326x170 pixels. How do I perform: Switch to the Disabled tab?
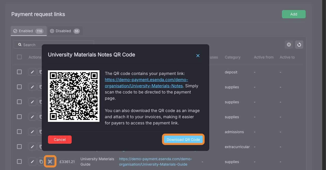pyautogui.click(x=65, y=31)
